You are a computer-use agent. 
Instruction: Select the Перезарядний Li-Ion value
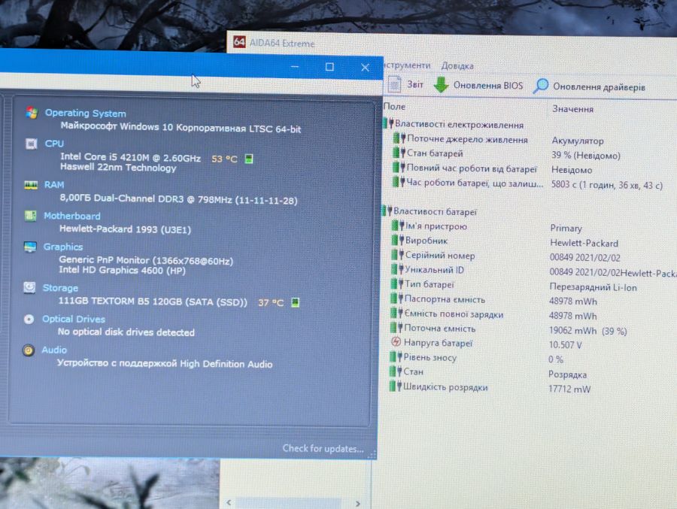coord(593,287)
